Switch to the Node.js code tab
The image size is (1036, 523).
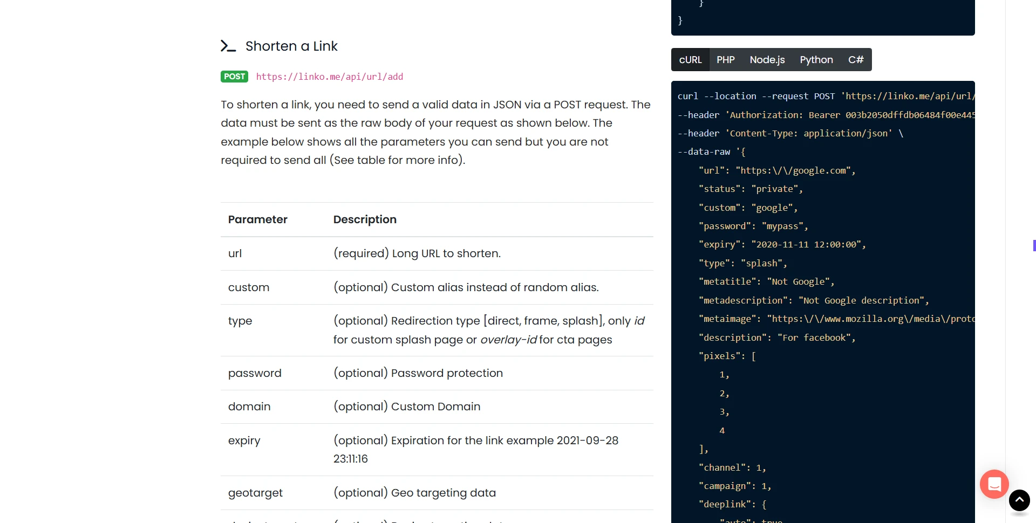pyautogui.click(x=767, y=59)
